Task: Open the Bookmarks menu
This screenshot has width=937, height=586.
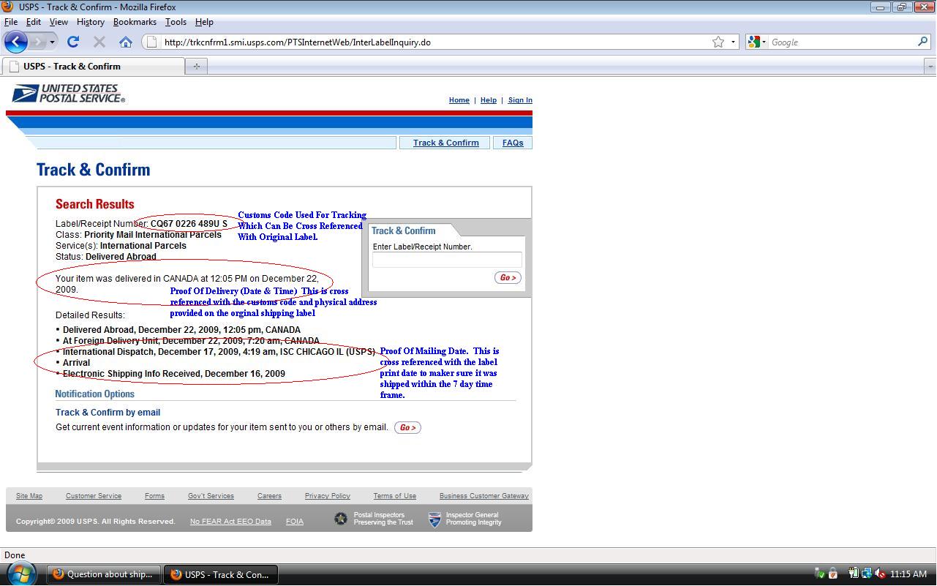Action: coord(135,22)
